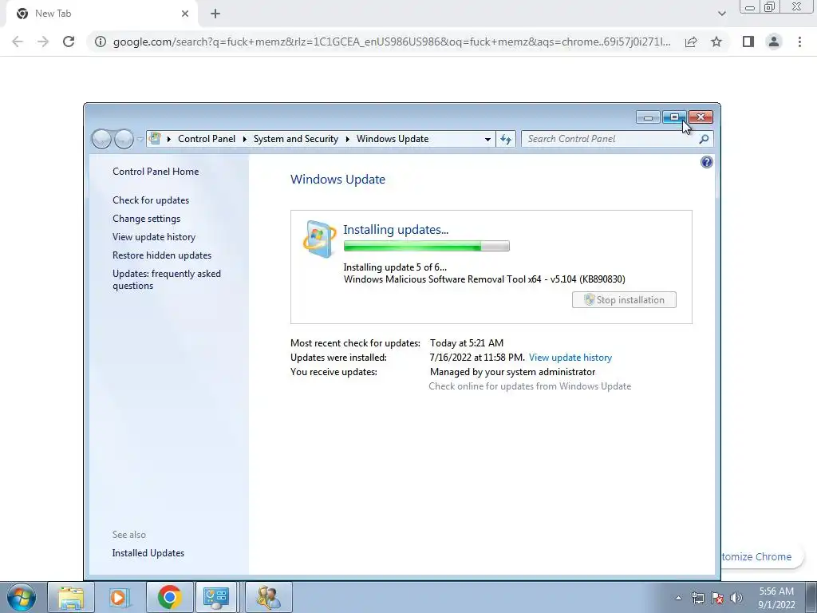
Task: Go back in Chrome
Action: click(x=18, y=42)
